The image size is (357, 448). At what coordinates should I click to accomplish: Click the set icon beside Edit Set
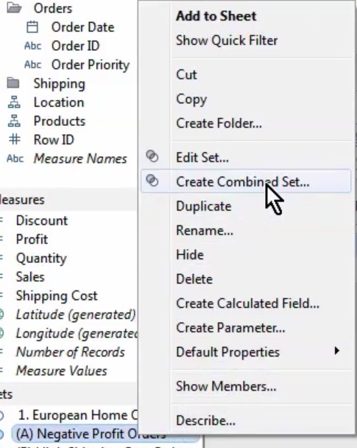(152, 156)
